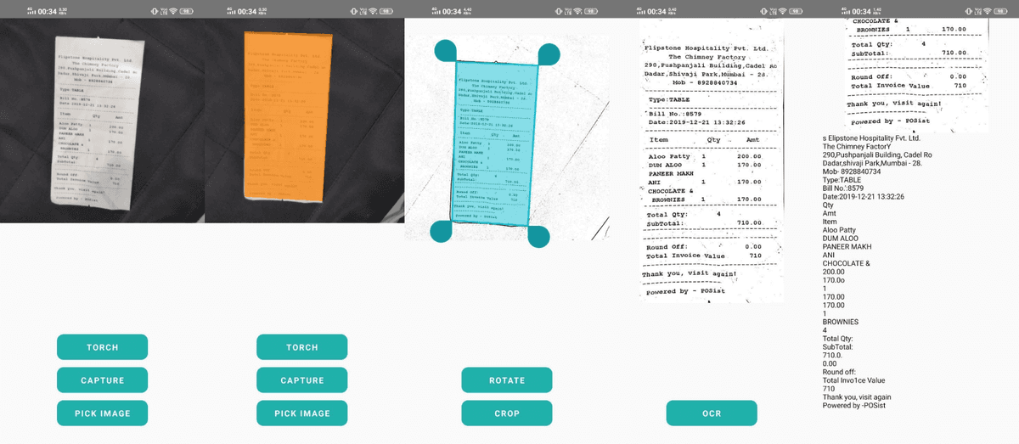Select OCR text 'Dadar,shivaji Park,Mumbai - 28.'
1019x444 pixels.
(x=873, y=163)
